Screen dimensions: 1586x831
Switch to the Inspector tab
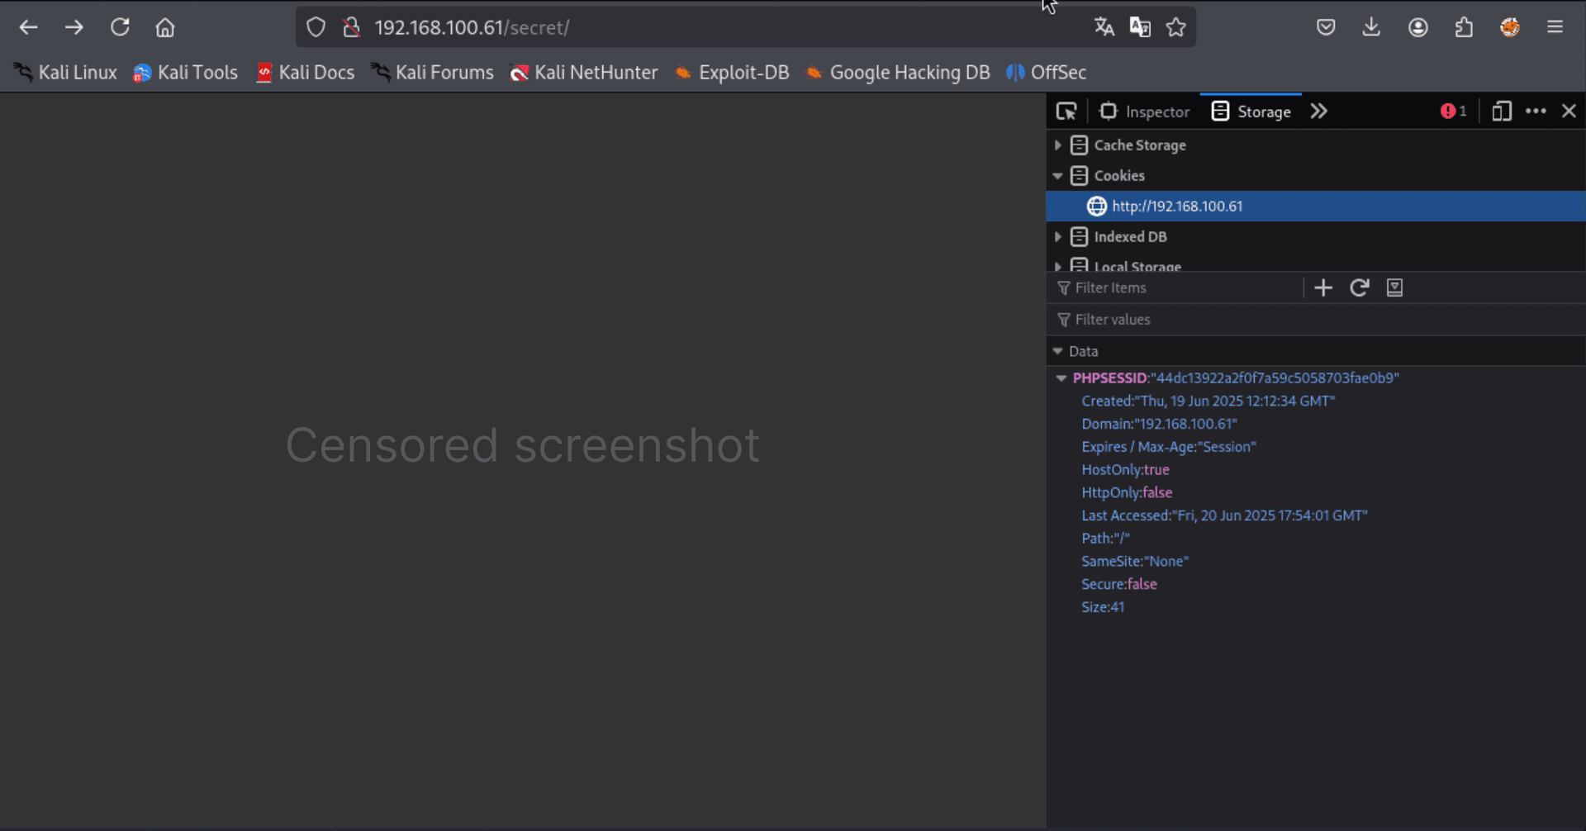point(1145,112)
